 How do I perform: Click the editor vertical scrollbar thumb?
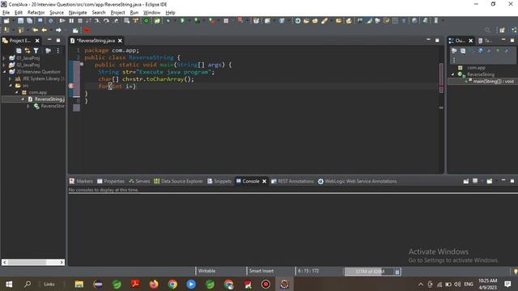441,78
